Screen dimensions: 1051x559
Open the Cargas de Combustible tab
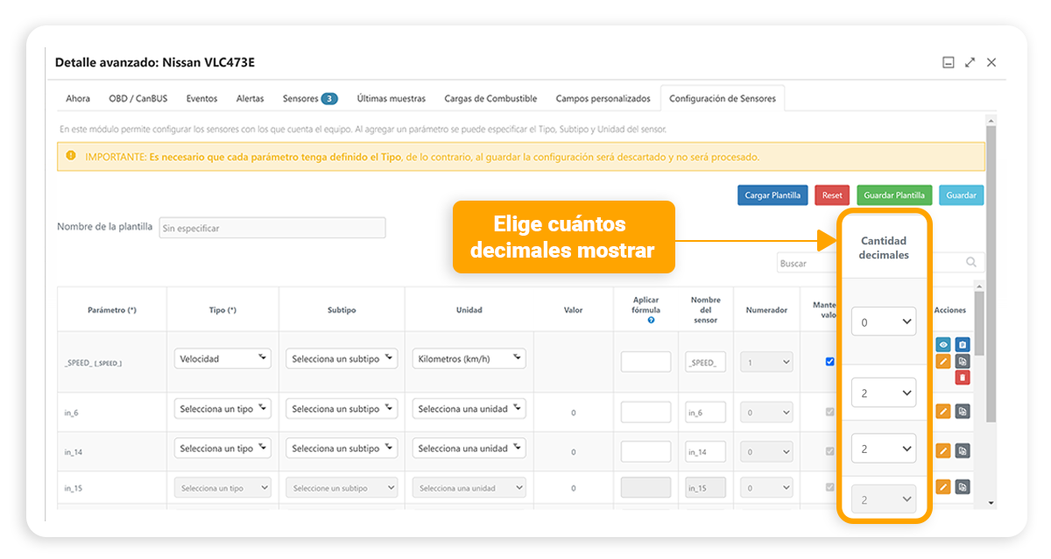pos(490,99)
